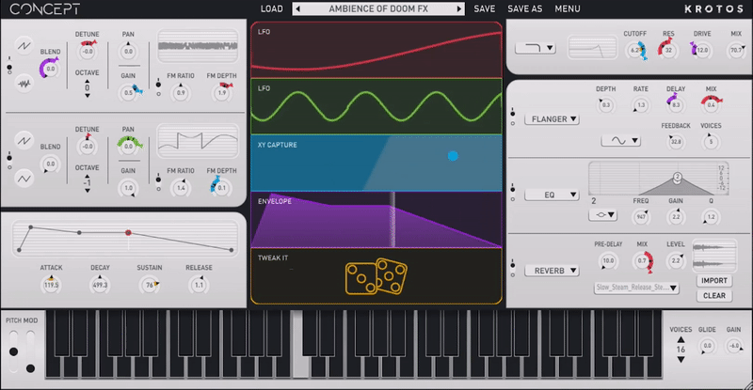The width and height of the screenshot is (753, 390).
Task: Click the red sustain point on envelope graph
Action: click(x=128, y=233)
